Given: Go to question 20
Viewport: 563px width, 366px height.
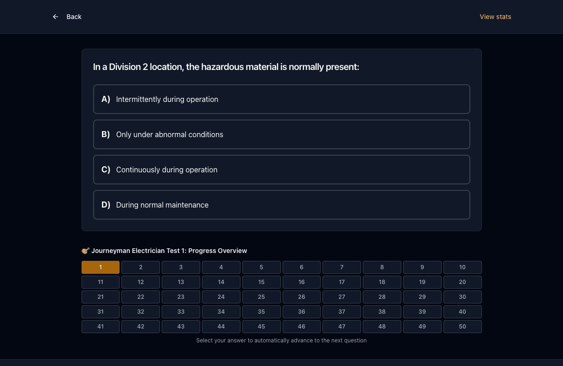Looking at the screenshot, I should tap(462, 282).
